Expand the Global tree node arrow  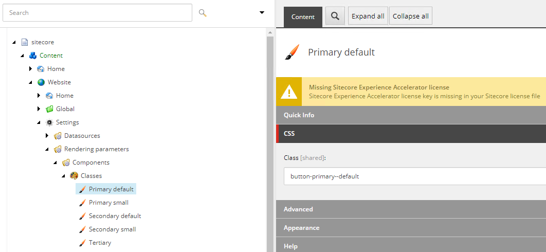39,109
